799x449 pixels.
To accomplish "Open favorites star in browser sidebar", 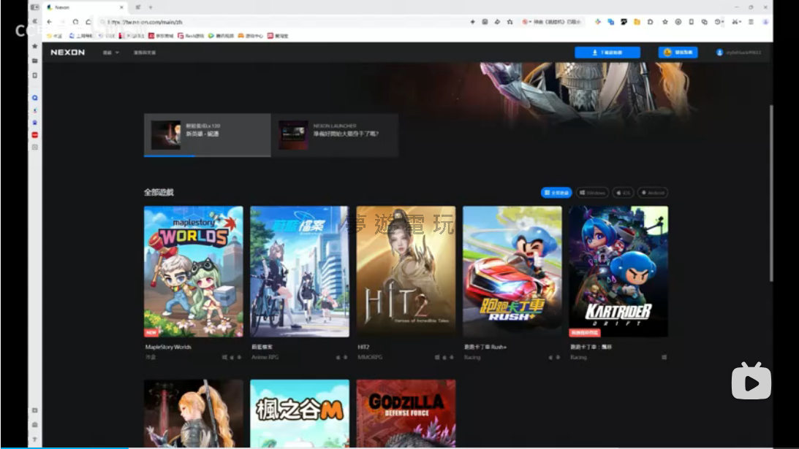I will [34, 46].
